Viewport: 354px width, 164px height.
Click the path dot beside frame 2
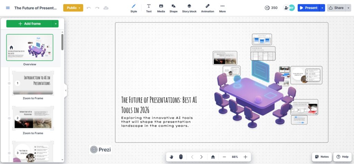pos(9,118)
